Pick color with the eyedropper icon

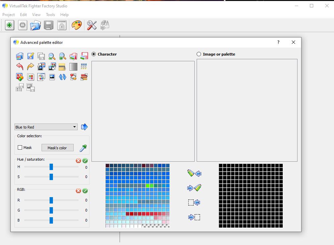click(83, 148)
